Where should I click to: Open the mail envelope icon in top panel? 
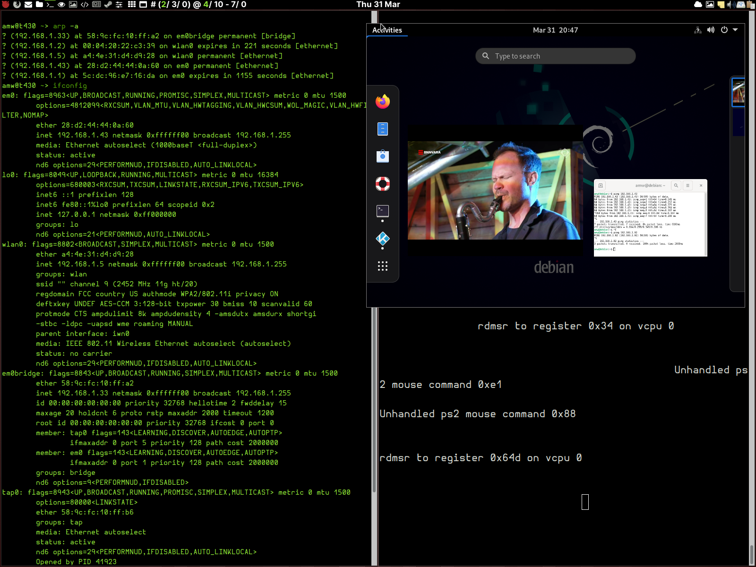28,4
